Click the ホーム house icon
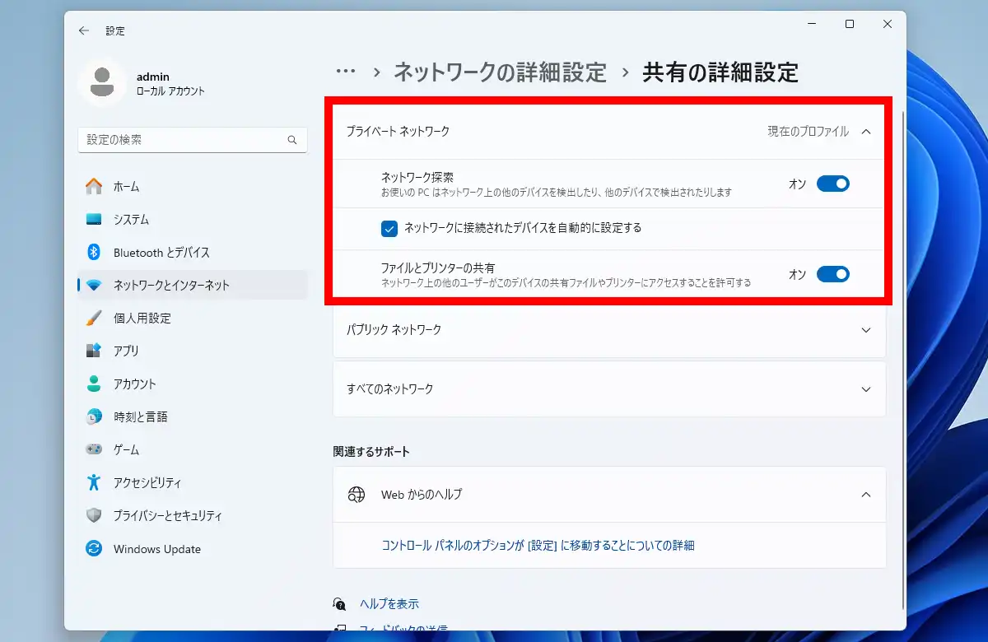The height and width of the screenshot is (642, 988). click(x=94, y=186)
